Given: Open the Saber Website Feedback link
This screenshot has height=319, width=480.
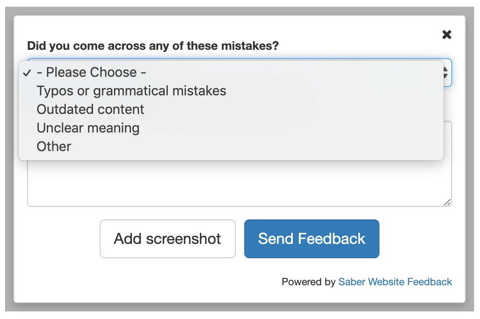Looking at the screenshot, I should (x=395, y=282).
